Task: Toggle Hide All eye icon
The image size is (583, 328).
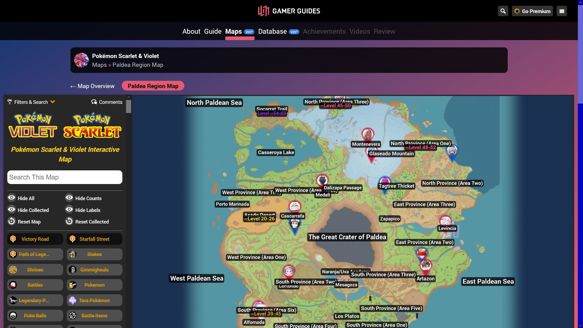Action: tap(12, 198)
